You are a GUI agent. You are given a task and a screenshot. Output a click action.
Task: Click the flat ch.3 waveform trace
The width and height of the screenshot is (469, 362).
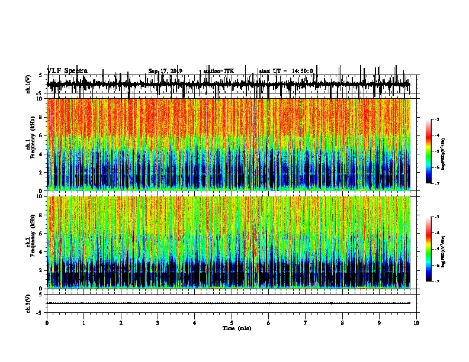point(229,303)
